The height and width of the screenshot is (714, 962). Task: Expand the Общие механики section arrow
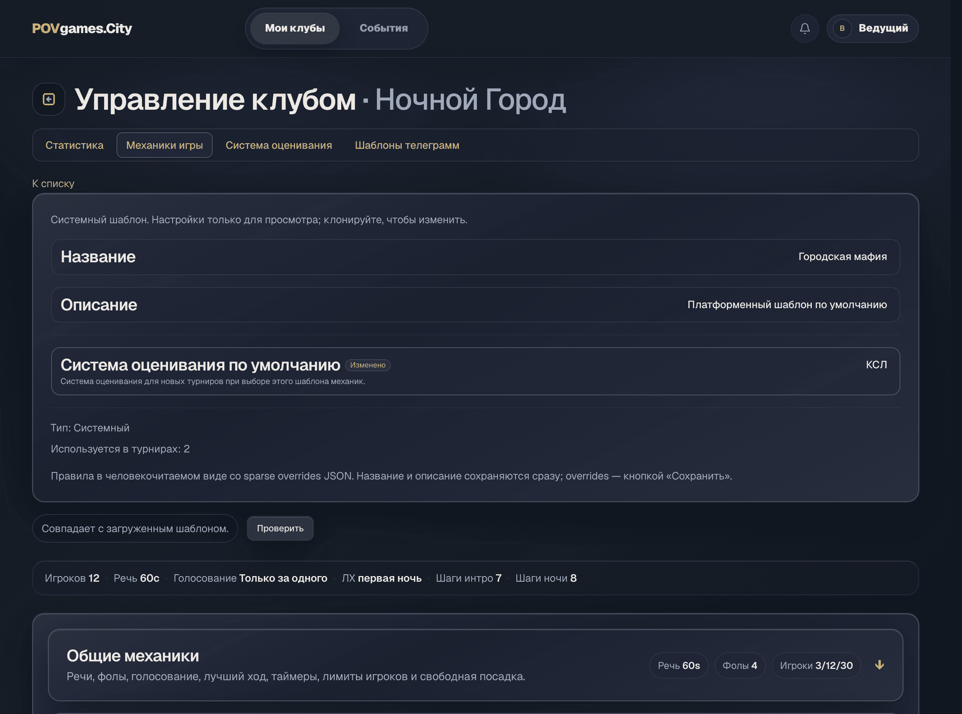[x=879, y=665]
